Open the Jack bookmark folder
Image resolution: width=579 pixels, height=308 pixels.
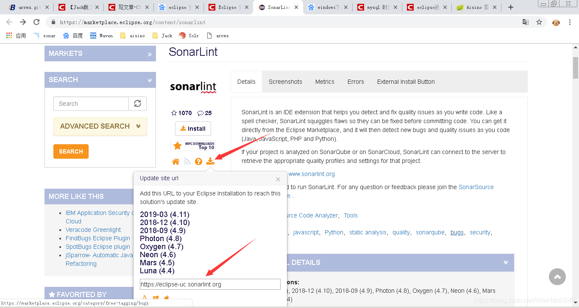click(162, 36)
